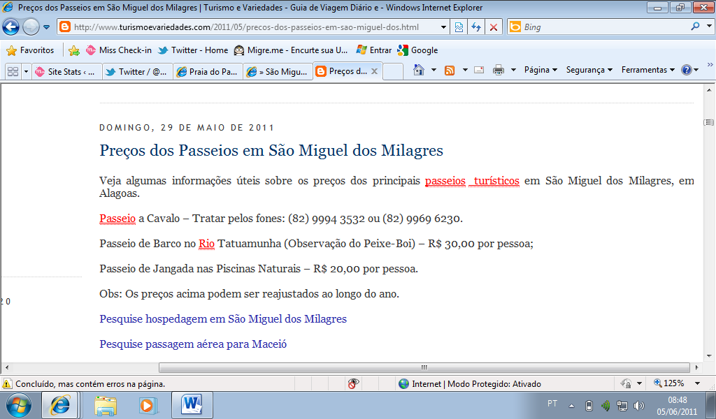Toggle the Quick Tabs button
The width and height of the screenshot is (716, 419).
click(x=12, y=71)
